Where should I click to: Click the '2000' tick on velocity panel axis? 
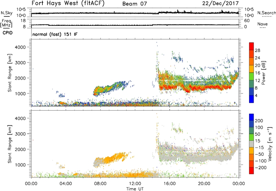[x=20, y=149]
